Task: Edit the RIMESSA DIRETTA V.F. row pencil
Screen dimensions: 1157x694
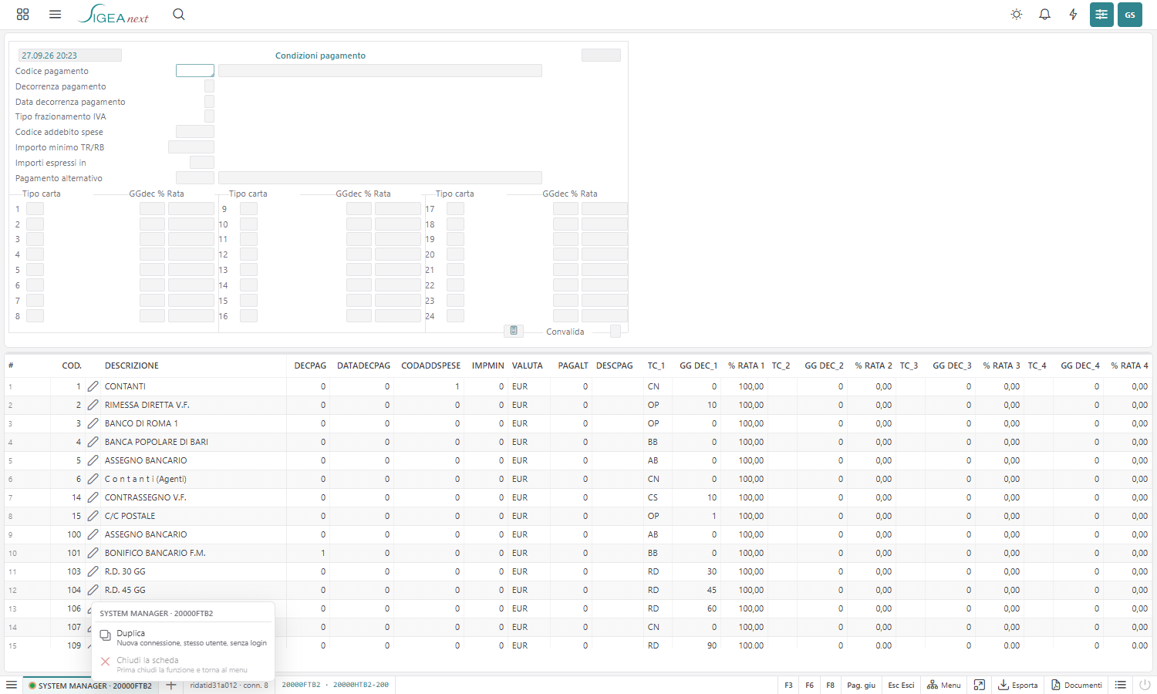Action: (93, 405)
